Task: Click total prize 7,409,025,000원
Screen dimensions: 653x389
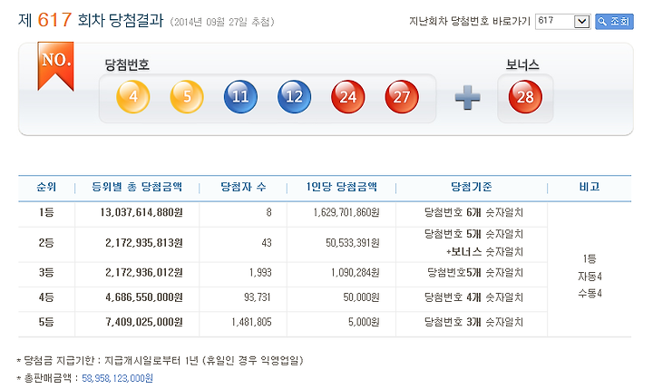Action: (x=144, y=322)
